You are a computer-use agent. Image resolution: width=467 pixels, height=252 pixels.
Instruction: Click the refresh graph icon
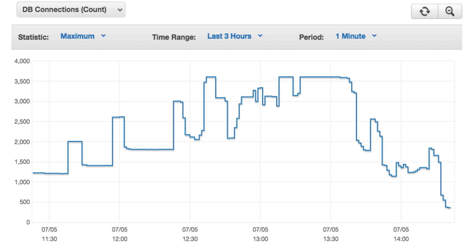click(x=425, y=11)
